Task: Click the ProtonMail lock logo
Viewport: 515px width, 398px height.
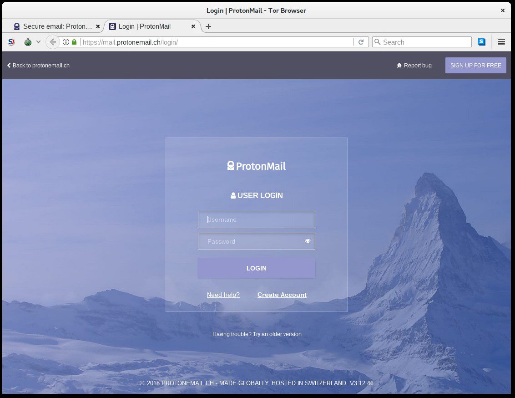Action: pyautogui.click(x=230, y=165)
